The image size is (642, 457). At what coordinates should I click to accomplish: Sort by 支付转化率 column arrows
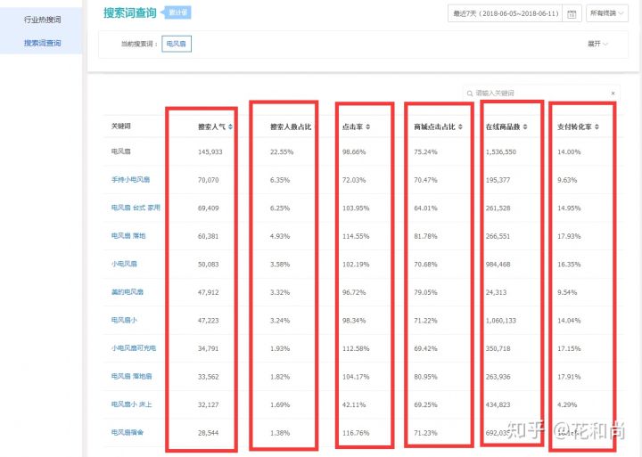[x=597, y=126]
